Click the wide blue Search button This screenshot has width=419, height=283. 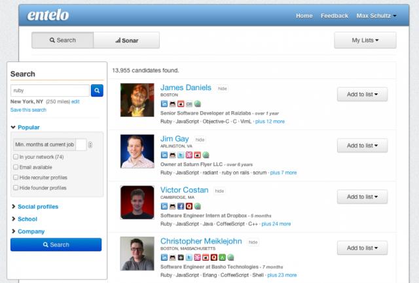point(56,244)
